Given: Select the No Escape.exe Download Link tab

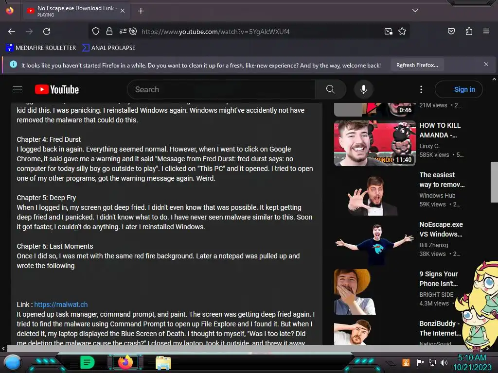Looking at the screenshot, I should [x=75, y=11].
